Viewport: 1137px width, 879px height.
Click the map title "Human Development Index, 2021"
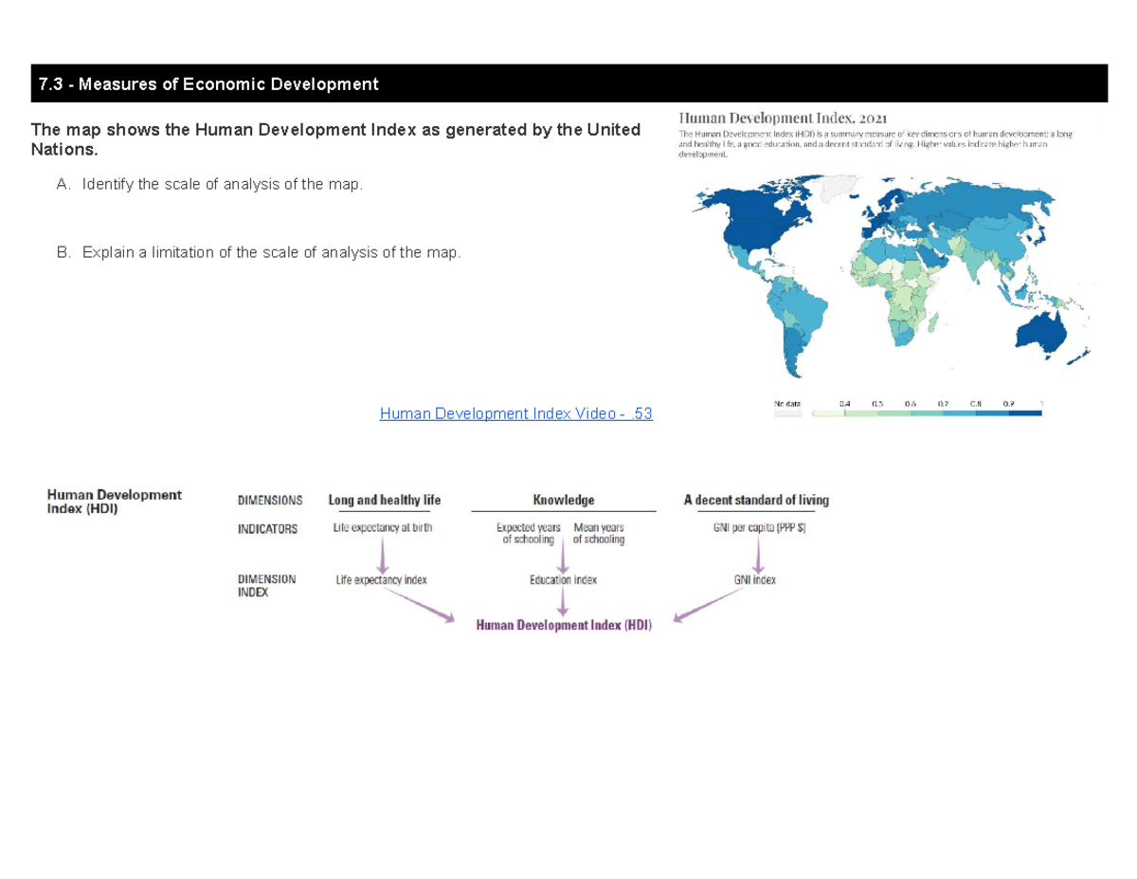point(783,118)
